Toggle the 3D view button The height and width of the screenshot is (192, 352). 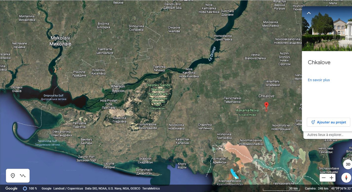[x=348, y=164]
